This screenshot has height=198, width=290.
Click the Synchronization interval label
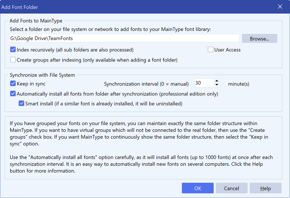[146, 84]
